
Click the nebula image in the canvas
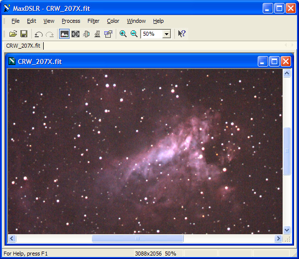[145, 151]
